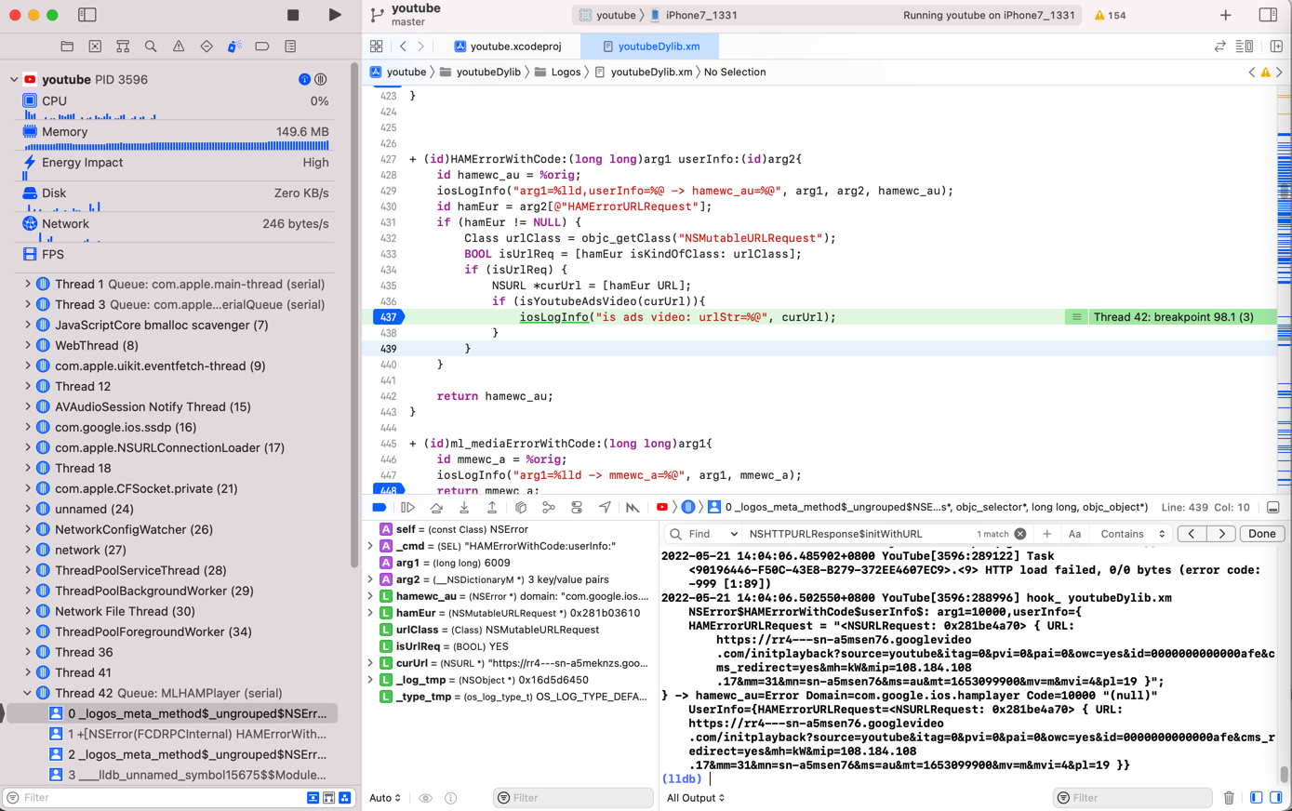This screenshot has width=1292, height=811.
Task: Click the Simulate Location arrow
Action: click(605, 508)
